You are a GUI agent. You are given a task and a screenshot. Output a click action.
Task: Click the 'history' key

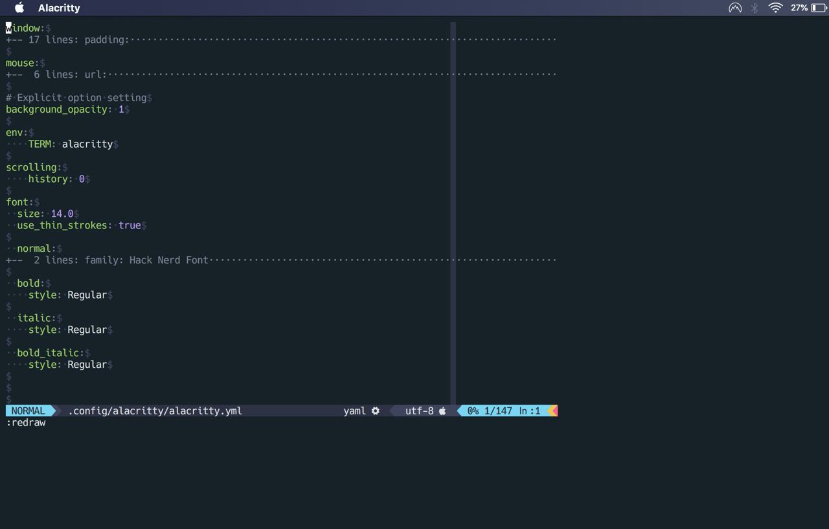pyautogui.click(x=48, y=179)
